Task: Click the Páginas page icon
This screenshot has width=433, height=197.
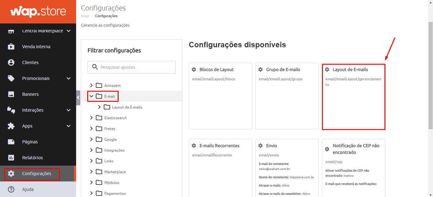Action: click(11, 142)
